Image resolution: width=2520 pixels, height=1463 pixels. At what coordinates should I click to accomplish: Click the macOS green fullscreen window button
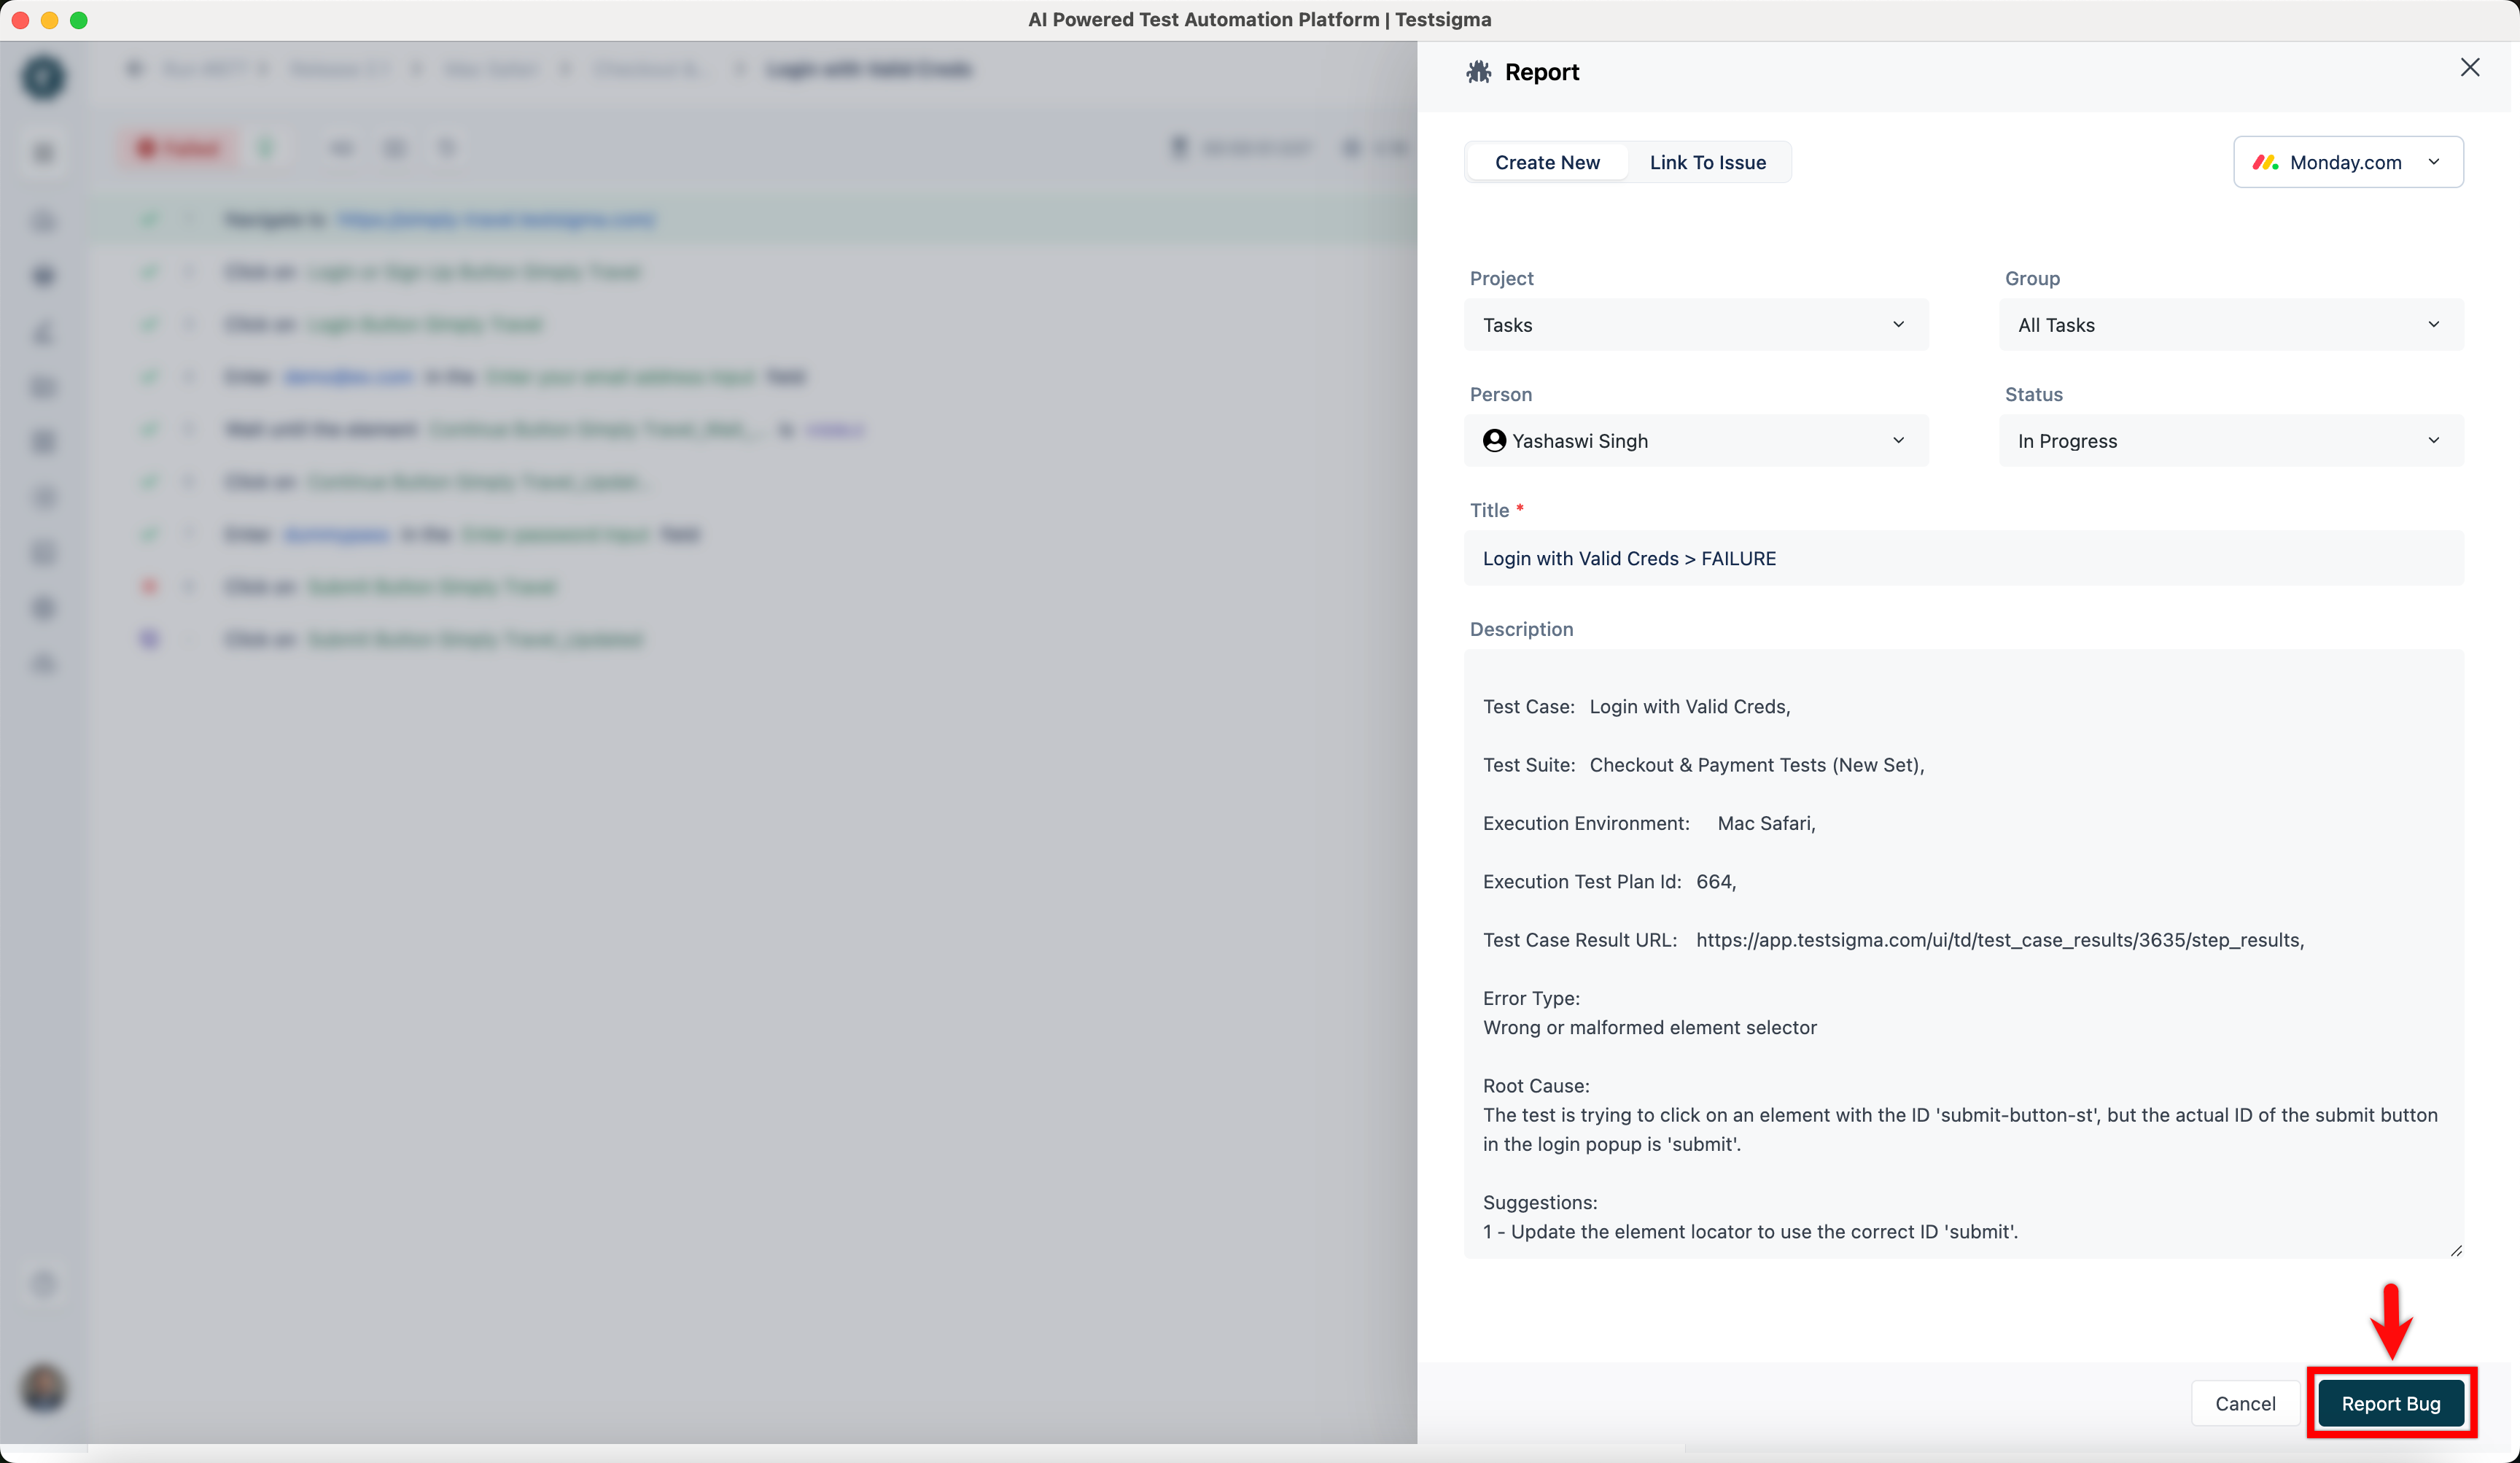79,20
